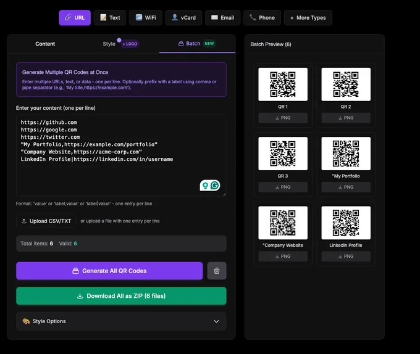420x354 pixels.
Task: Select the URL QR type
Action: 75,18
